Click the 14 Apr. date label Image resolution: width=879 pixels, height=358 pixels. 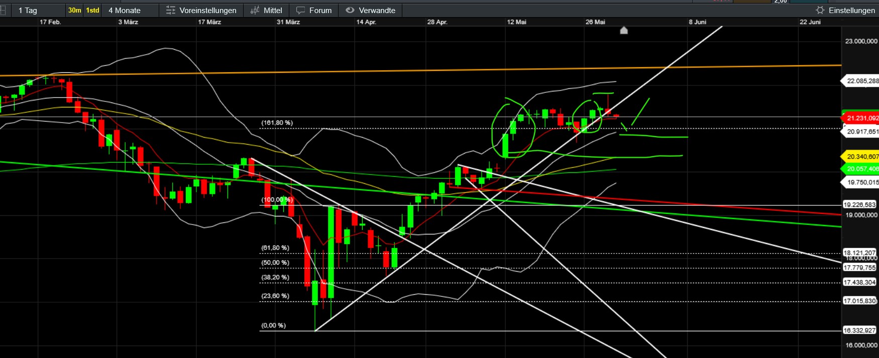click(x=366, y=22)
